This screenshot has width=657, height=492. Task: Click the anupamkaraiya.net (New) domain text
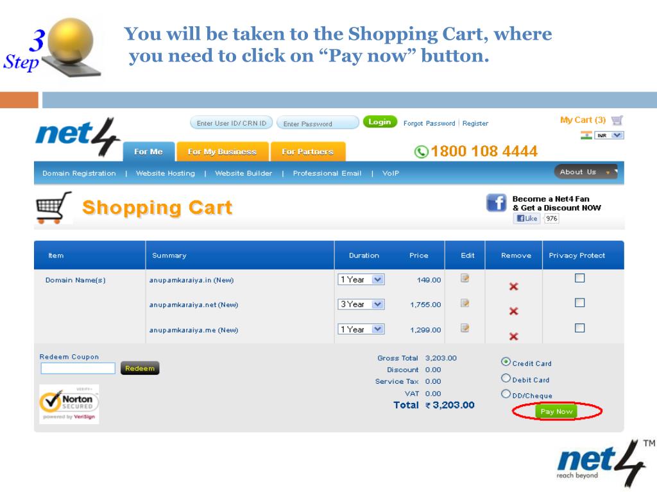tap(194, 305)
